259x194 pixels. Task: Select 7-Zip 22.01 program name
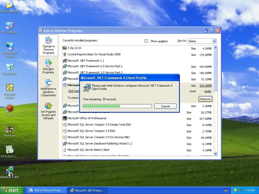[x=75, y=48]
